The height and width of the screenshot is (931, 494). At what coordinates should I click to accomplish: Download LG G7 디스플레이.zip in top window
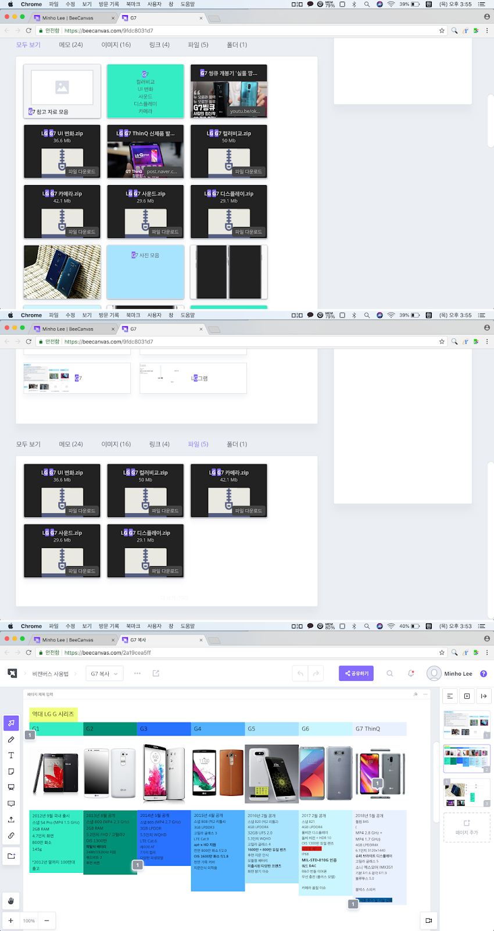pos(249,232)
